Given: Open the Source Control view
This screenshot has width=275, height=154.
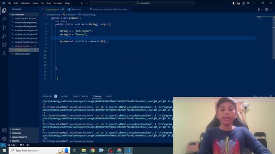Looking at the screenshot, I should tap(4, 27).
